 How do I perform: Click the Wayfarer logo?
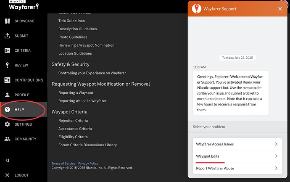click(24, 5)
